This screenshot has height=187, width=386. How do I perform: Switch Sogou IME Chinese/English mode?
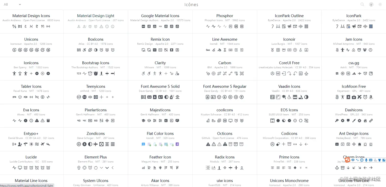tap(353, 160)
